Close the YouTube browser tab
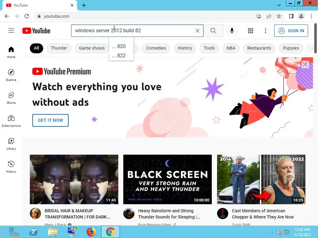Screen dimensions: 318x238 [x=72, y=5]
